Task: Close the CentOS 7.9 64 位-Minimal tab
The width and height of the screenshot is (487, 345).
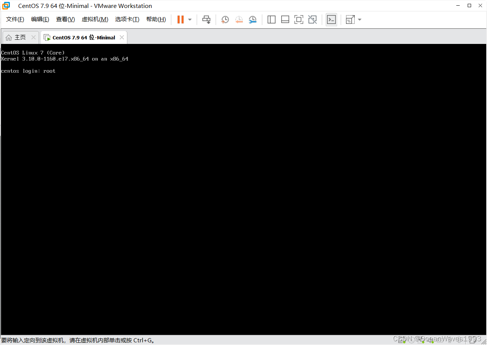Action: tap(122, 37)
